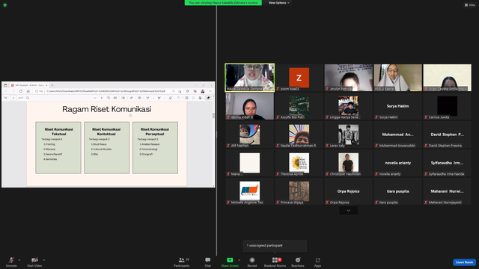
Task: Select tiara puspita's participant tile
Action: click(x=397, y=191)
